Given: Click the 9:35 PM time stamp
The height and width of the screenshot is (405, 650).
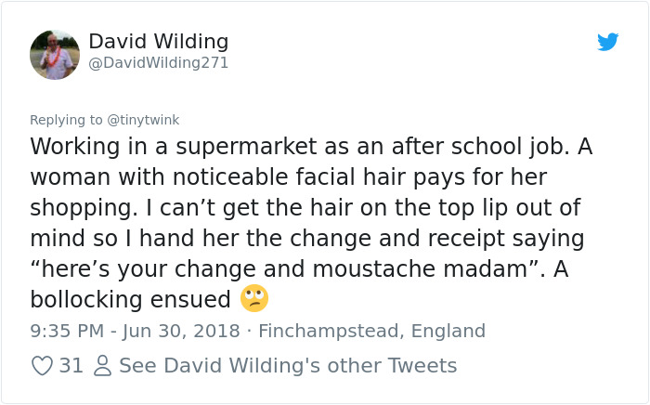Looking at the screenshot, I should click(x=65, y=331).
